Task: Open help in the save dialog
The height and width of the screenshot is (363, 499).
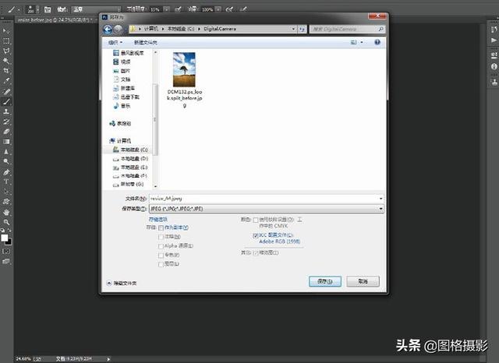Action: coord(377,42)
